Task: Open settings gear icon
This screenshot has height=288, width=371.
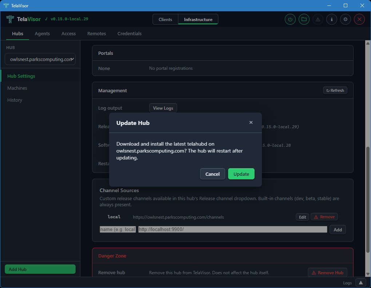Action: coord(346,19)
